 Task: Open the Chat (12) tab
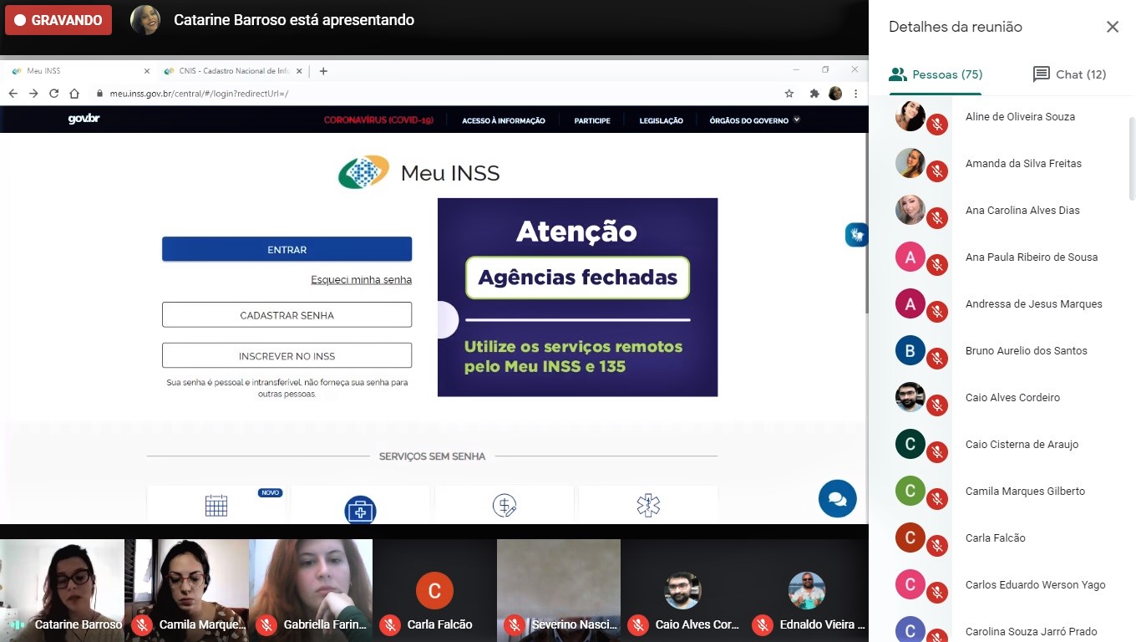pos(1069,74)
